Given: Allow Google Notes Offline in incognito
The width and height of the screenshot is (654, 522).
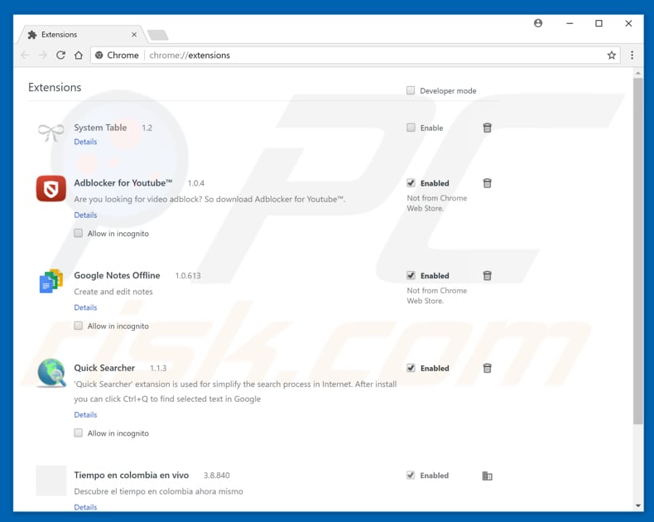Looking at the screenshot, I should pos(79,326).
